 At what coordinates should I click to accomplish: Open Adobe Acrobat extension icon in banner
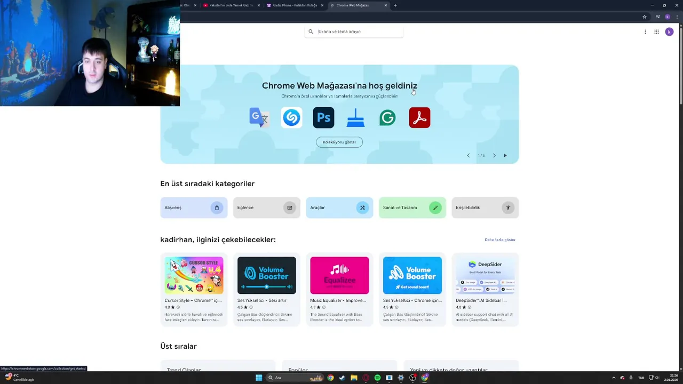(419, 117)
